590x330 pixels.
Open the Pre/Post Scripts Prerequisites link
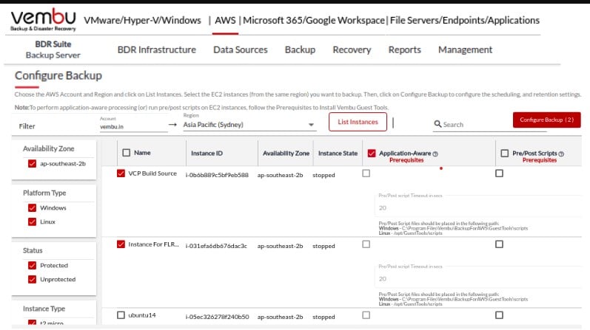(x=539, y=160)
